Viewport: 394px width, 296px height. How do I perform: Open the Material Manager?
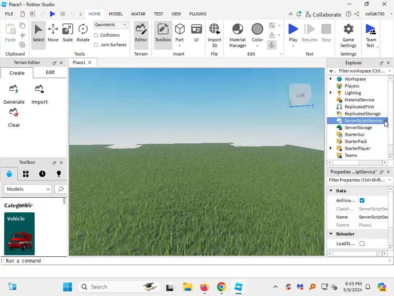(237, 35)
